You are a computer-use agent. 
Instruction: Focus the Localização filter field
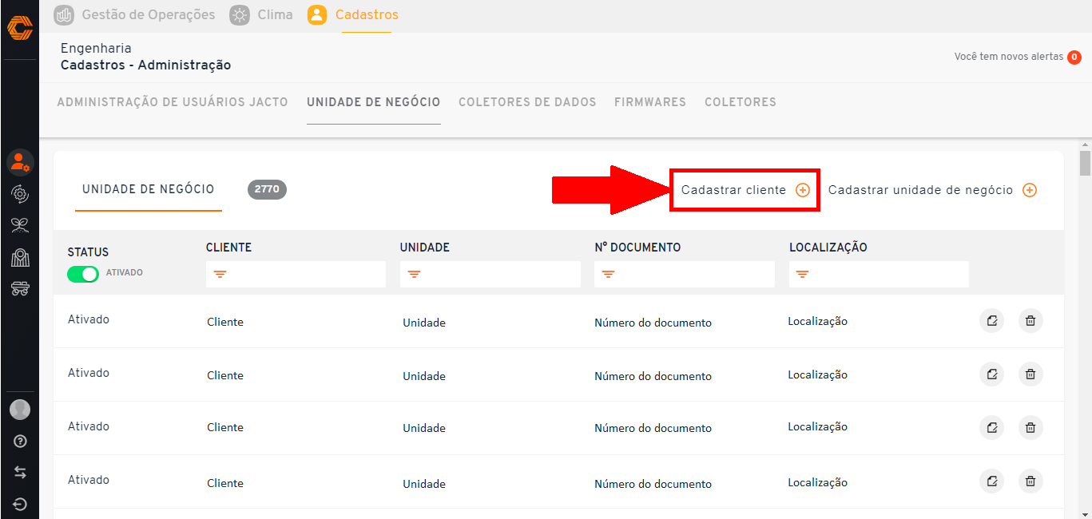pos(879,274)
